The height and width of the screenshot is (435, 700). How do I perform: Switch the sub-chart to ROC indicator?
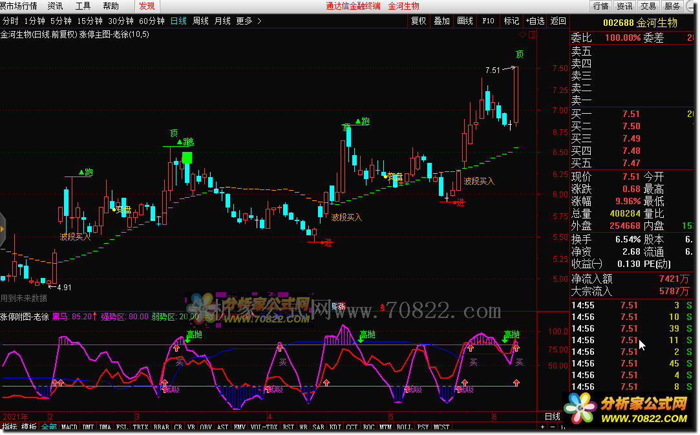369,427
